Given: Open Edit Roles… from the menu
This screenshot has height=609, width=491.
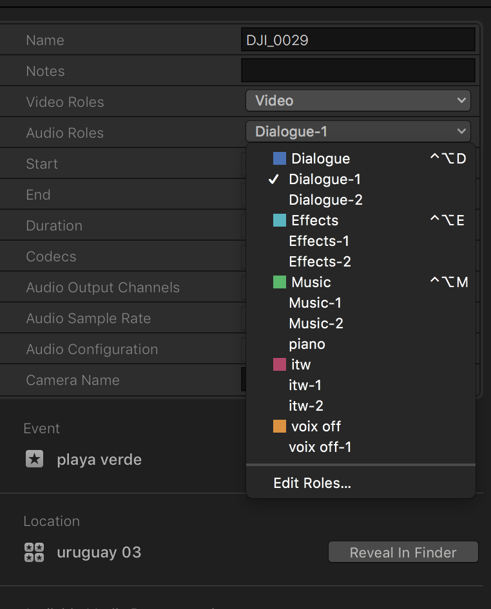Looking at the screenshot, I should coord(312,483).
